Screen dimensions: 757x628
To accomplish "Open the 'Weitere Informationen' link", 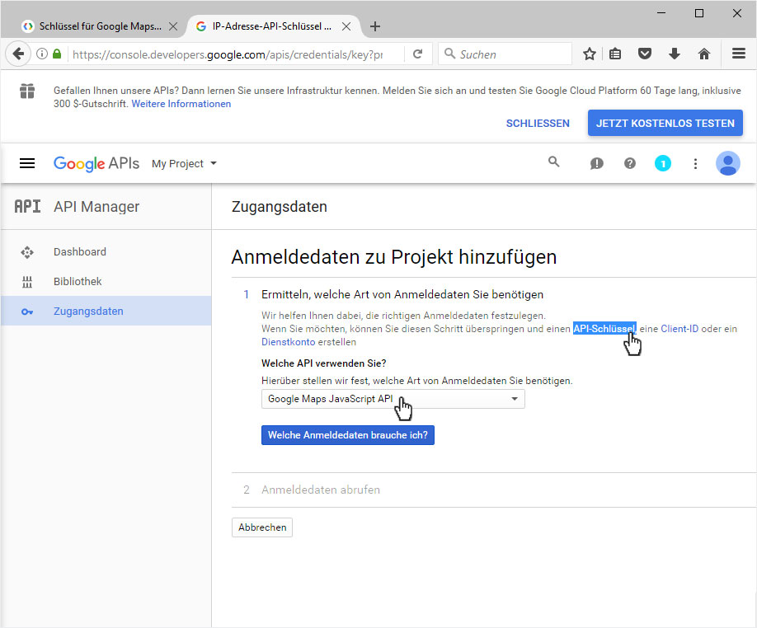I will pos(181,104).
